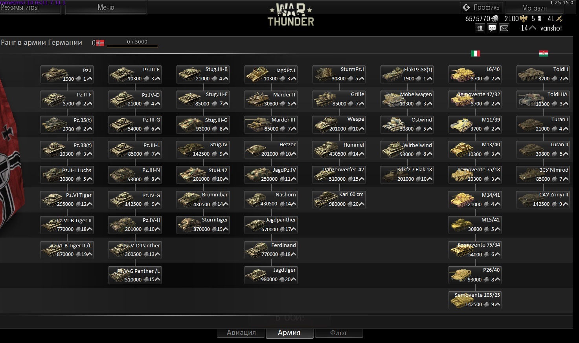This screenshot has height=343, width=579.
Task: Select the Marder III tank destroyer
Action: 271,125
